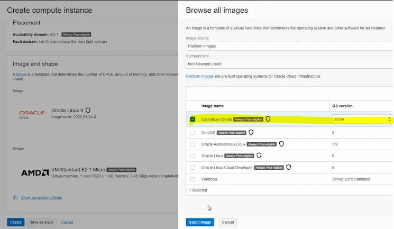The image size is (394, 229).
Task: Click the shield icon in the Oracle Linux row
Action: click(259, 155)
